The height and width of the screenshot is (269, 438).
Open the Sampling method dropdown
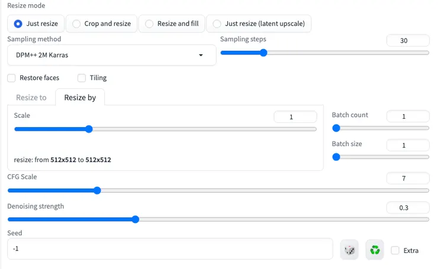pyautogui.click(x=111, y=55)
